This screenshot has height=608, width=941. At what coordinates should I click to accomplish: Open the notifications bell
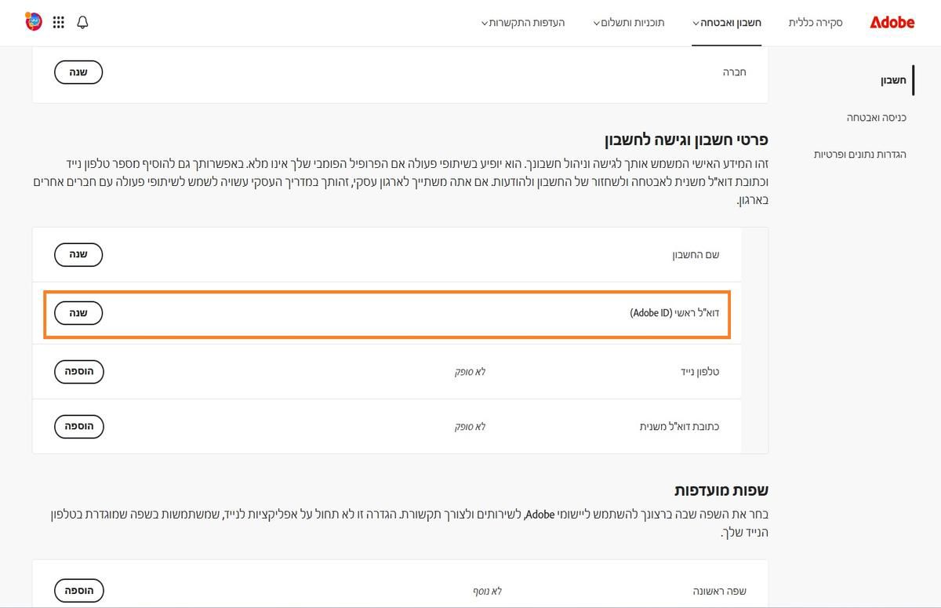click(x=82, y=22)
